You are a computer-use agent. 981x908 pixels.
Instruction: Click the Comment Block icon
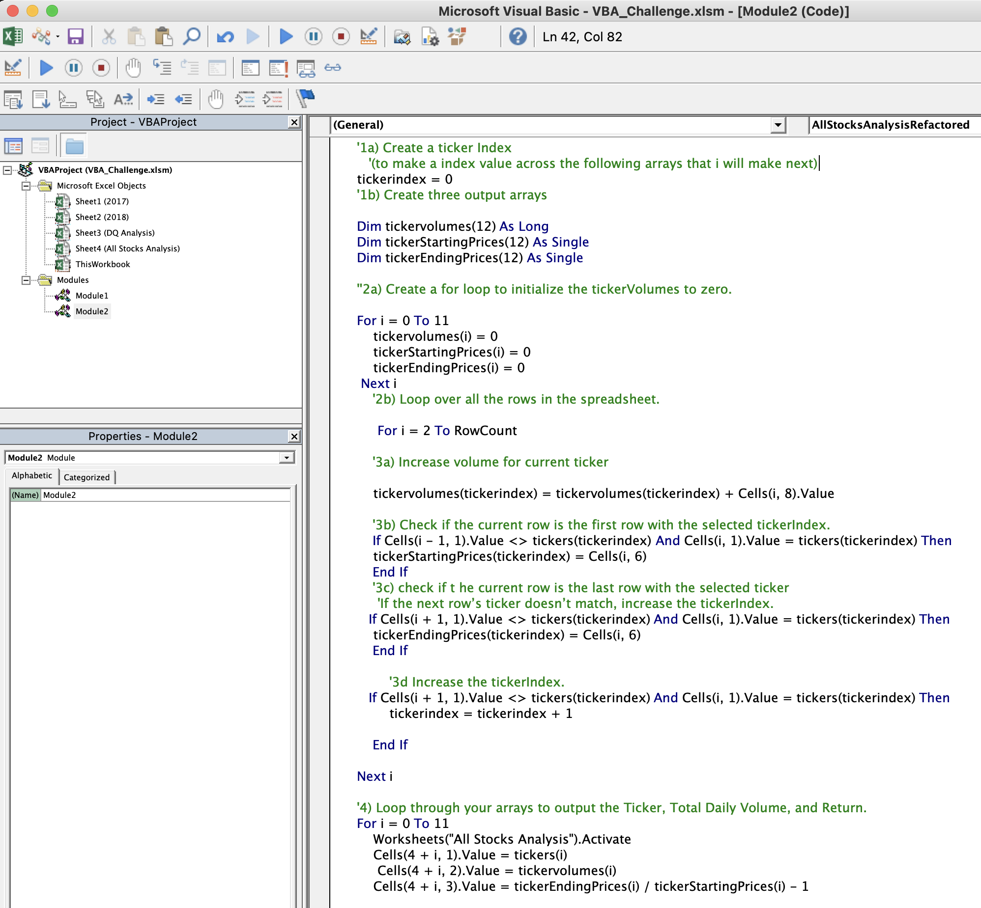pos(244,99)
